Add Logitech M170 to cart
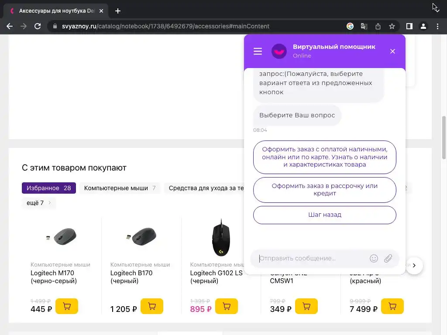 point(67,306)
